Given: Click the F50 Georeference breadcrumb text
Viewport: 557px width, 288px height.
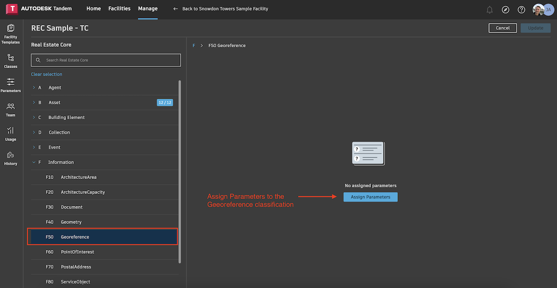Looking at the screenshot, I should coord(227,45).
